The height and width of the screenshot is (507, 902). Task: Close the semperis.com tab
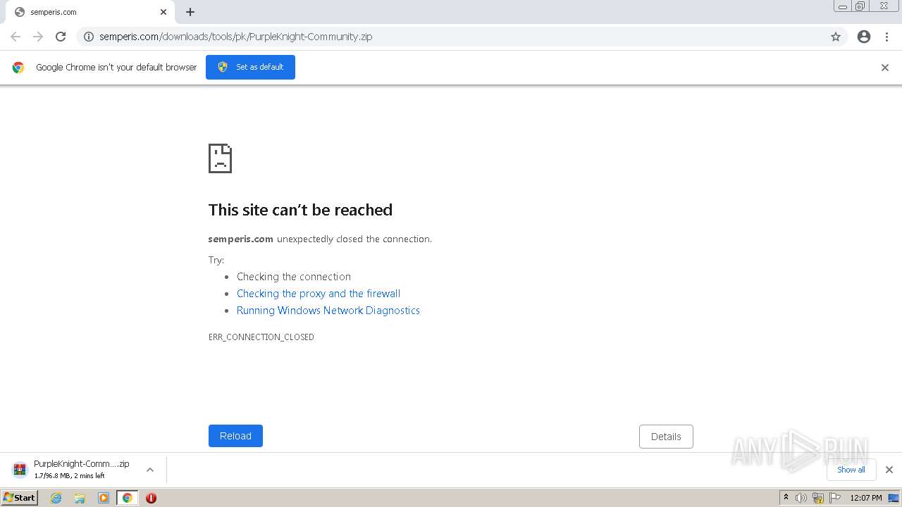point(163,12)
